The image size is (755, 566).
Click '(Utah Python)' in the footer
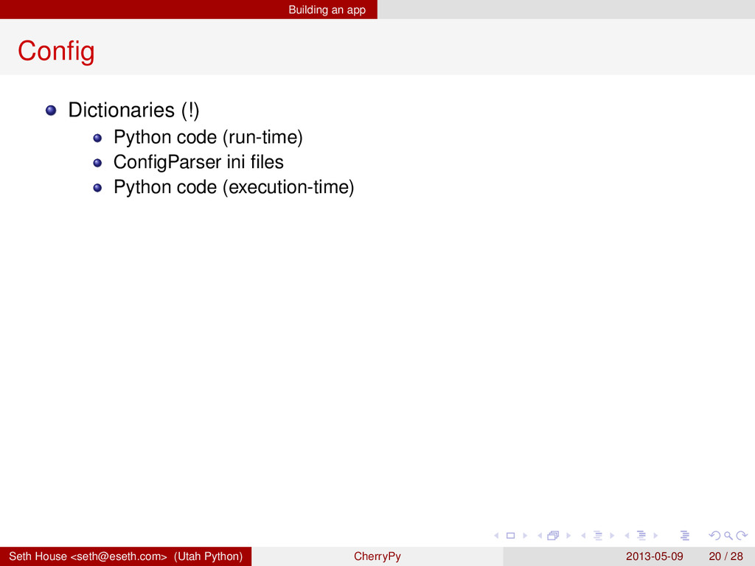(x=209, y=556)
